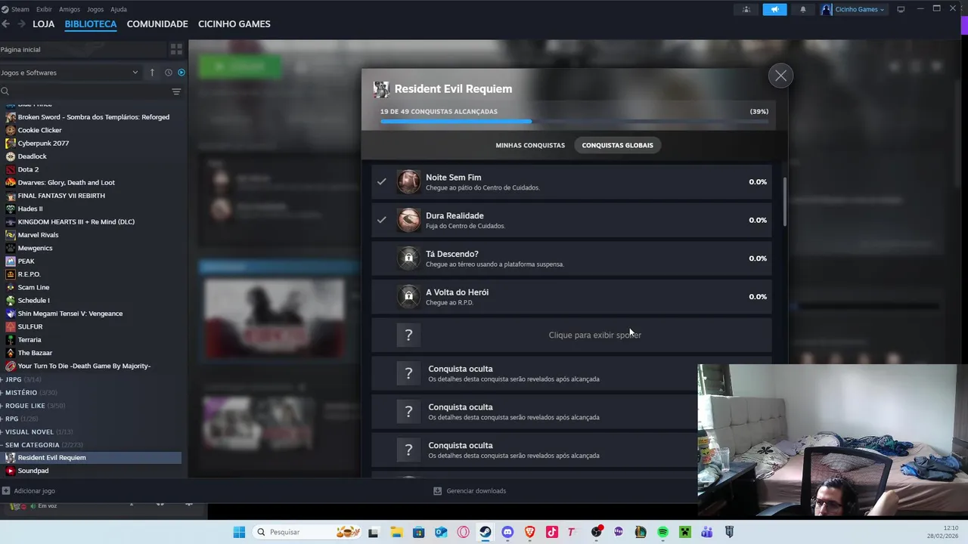Click the sort arrow icon in the library sidebar
This screenshot has height=544, width=968.
(152, 73)
